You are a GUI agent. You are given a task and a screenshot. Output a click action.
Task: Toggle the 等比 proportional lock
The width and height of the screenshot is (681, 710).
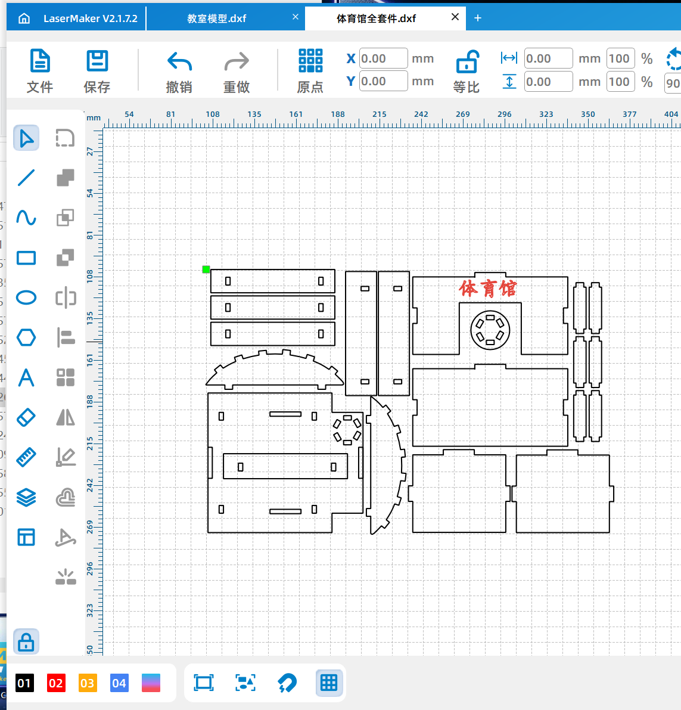[467, 71]
